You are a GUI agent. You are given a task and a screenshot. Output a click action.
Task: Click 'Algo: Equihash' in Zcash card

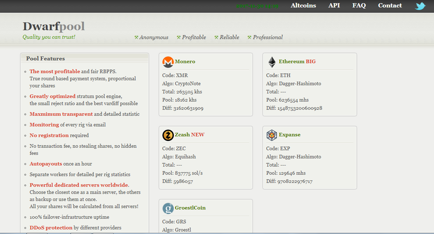[x=179, y=157]
